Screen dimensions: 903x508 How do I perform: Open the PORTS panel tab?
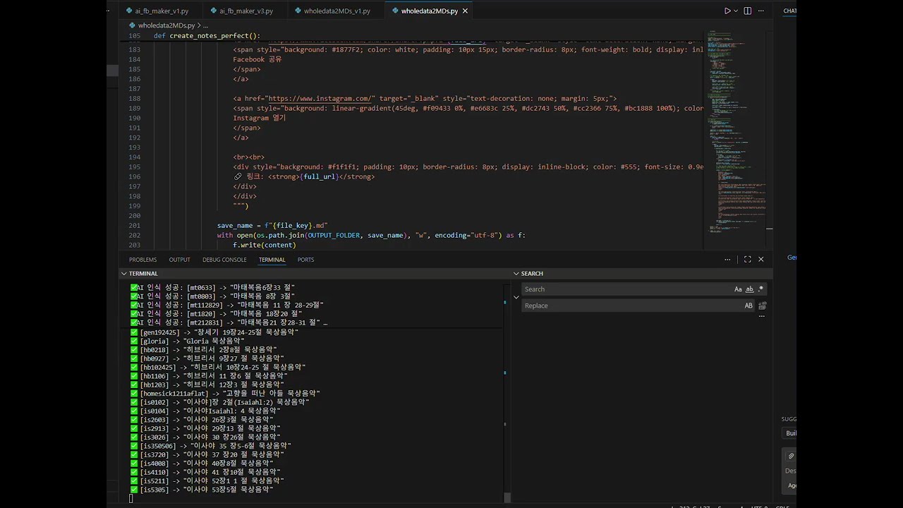click(x=305, y=260)
